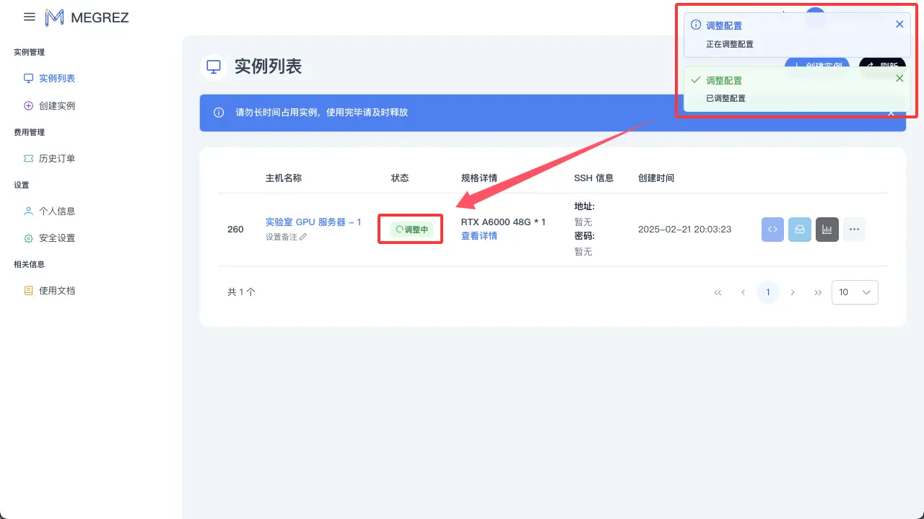This screenshot has height=519, width=924.
Task: Go to next page with right chevron
Action: click(793, 292)
